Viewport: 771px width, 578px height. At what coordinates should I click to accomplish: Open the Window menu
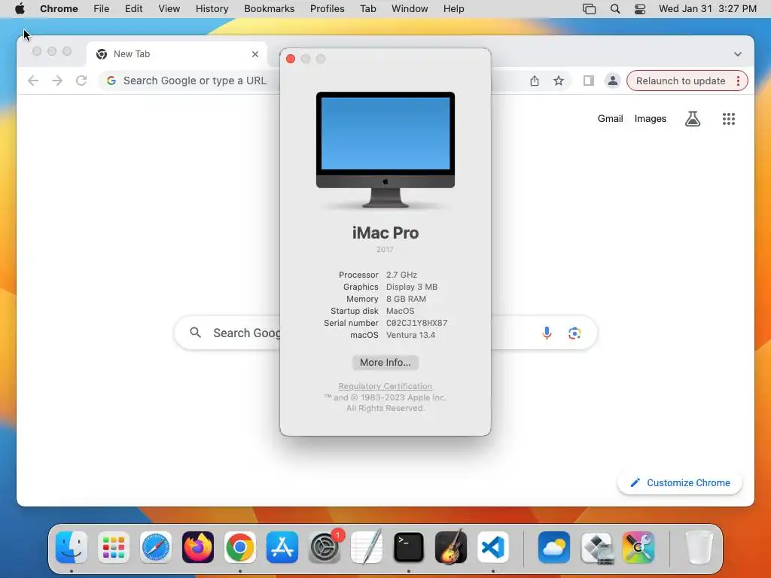click(410, 9)
